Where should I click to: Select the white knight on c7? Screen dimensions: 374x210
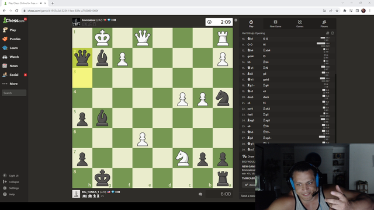click(182, 158)
